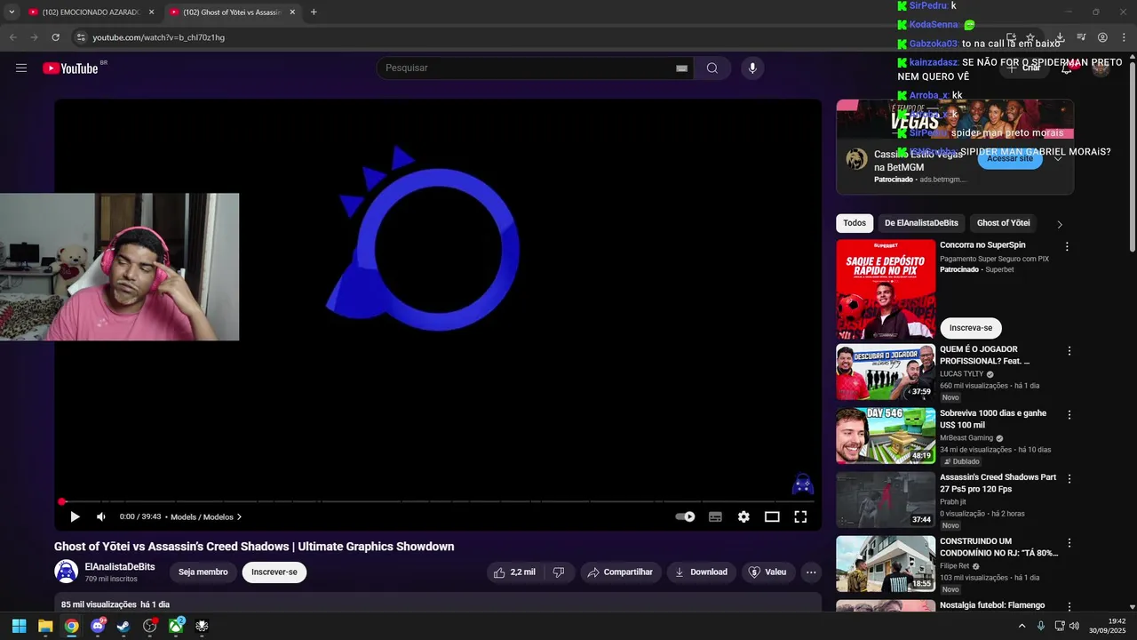Open options for QUEM É O JOGADOR PROFISSIONAL video

click(x=1069, y=351)
